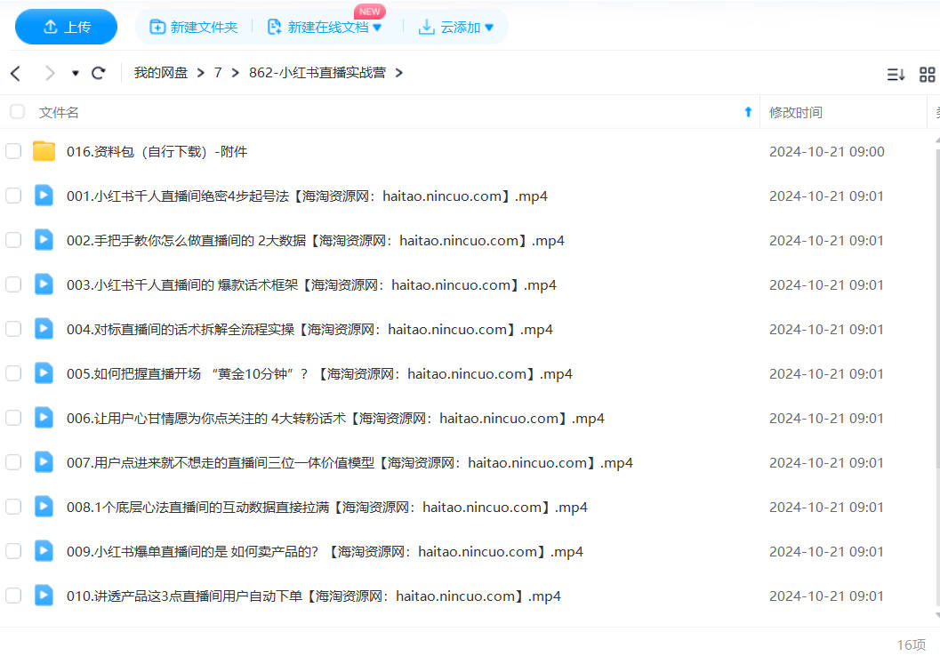
Task: Select 004.对标直播间的话术拆解全流程实操 file name
Action: click(309, 329)
